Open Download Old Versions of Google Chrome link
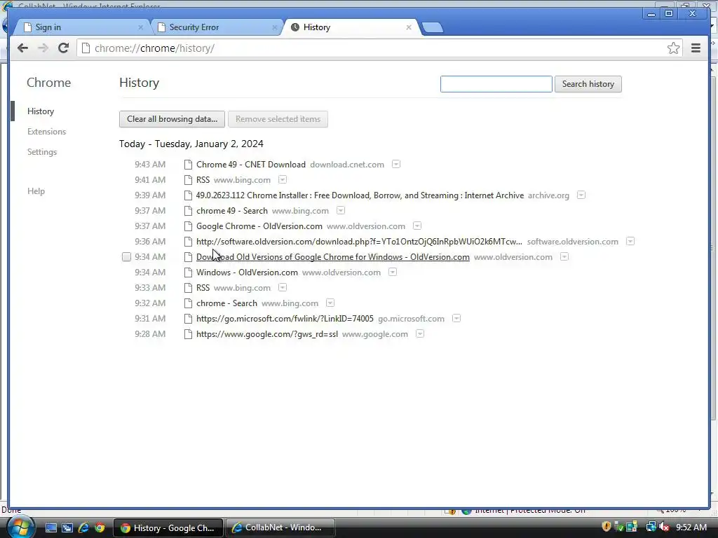Screen dimensions: 718x538 (x=333, y=257)
